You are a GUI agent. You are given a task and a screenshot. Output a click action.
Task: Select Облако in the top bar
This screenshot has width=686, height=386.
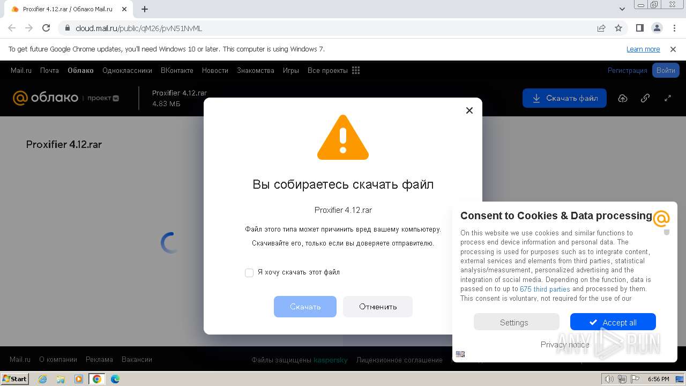(x=80, y=70)
